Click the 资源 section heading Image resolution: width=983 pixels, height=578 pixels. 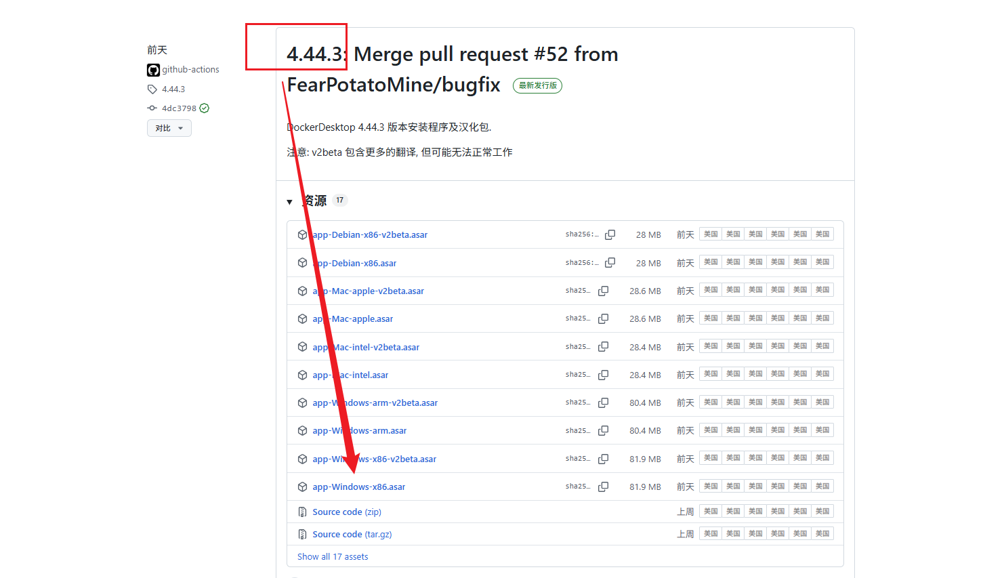314,201
